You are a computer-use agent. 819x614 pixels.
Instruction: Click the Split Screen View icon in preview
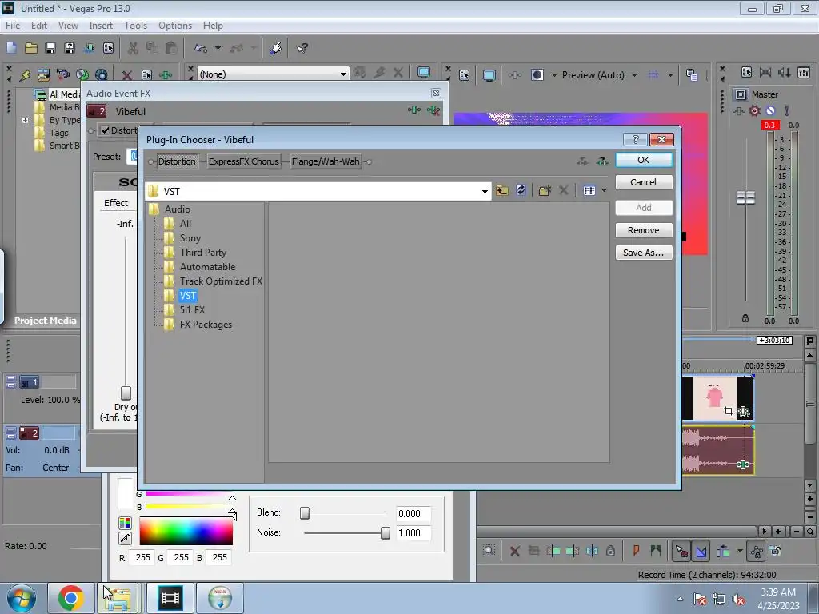click(537, 74)
